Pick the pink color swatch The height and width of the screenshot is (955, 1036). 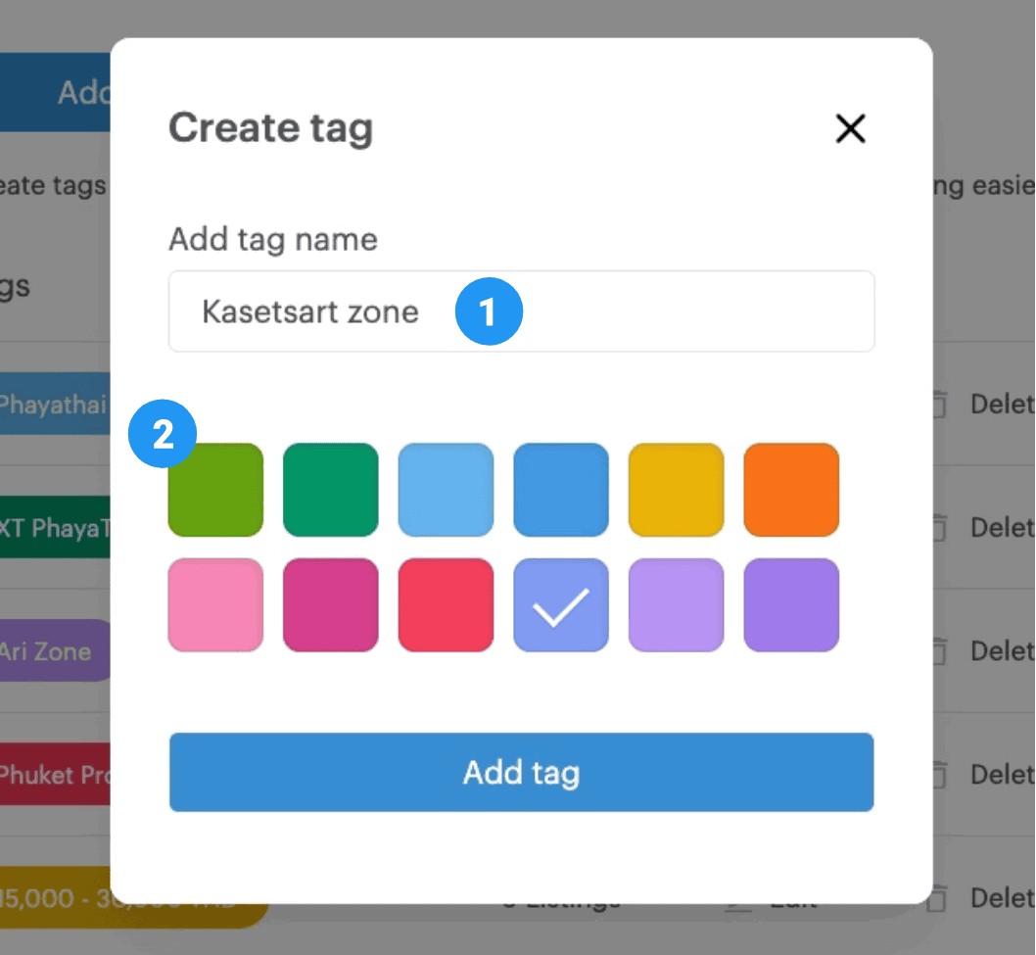click(214, 604)
